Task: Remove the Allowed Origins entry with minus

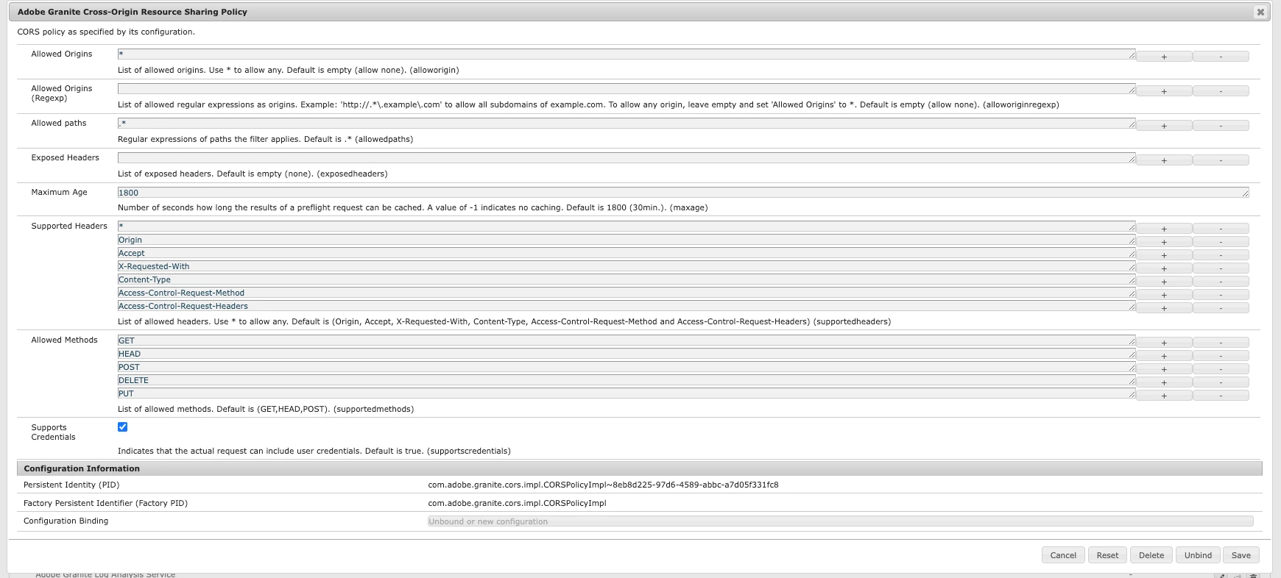Action: (x=1221, y=57)
